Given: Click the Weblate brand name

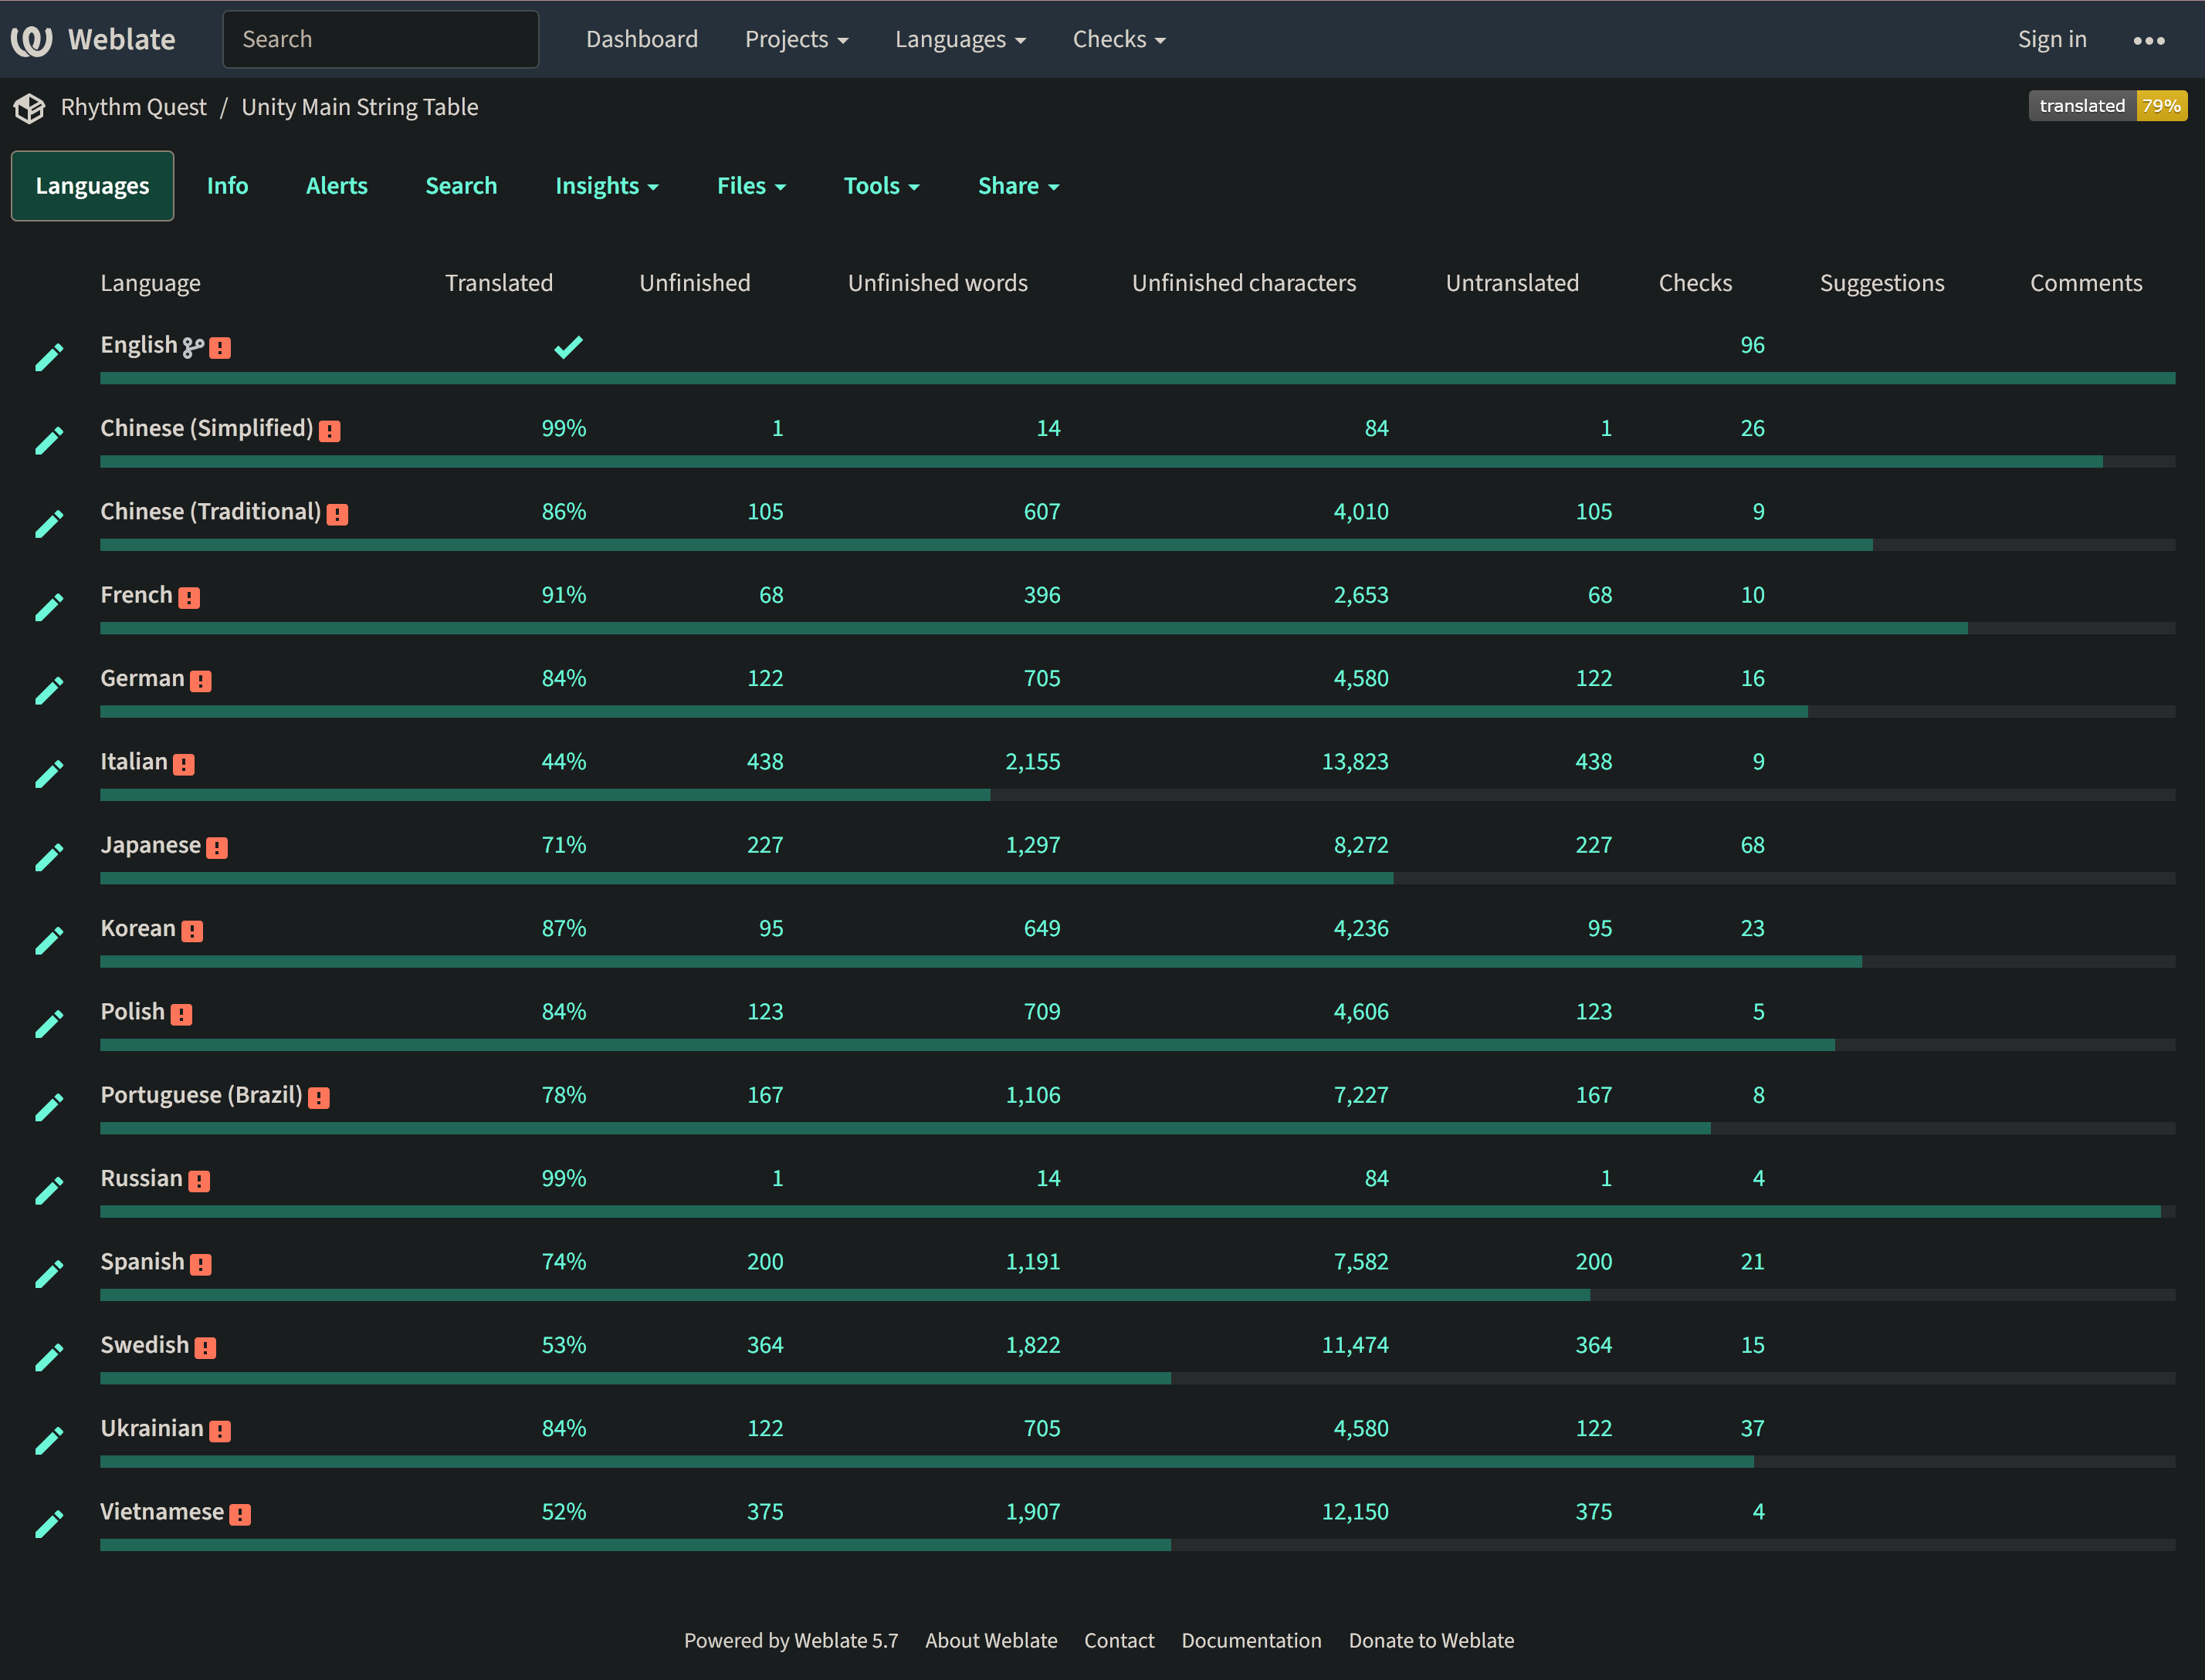Looking at the screenshot, I should coord(121,40).
